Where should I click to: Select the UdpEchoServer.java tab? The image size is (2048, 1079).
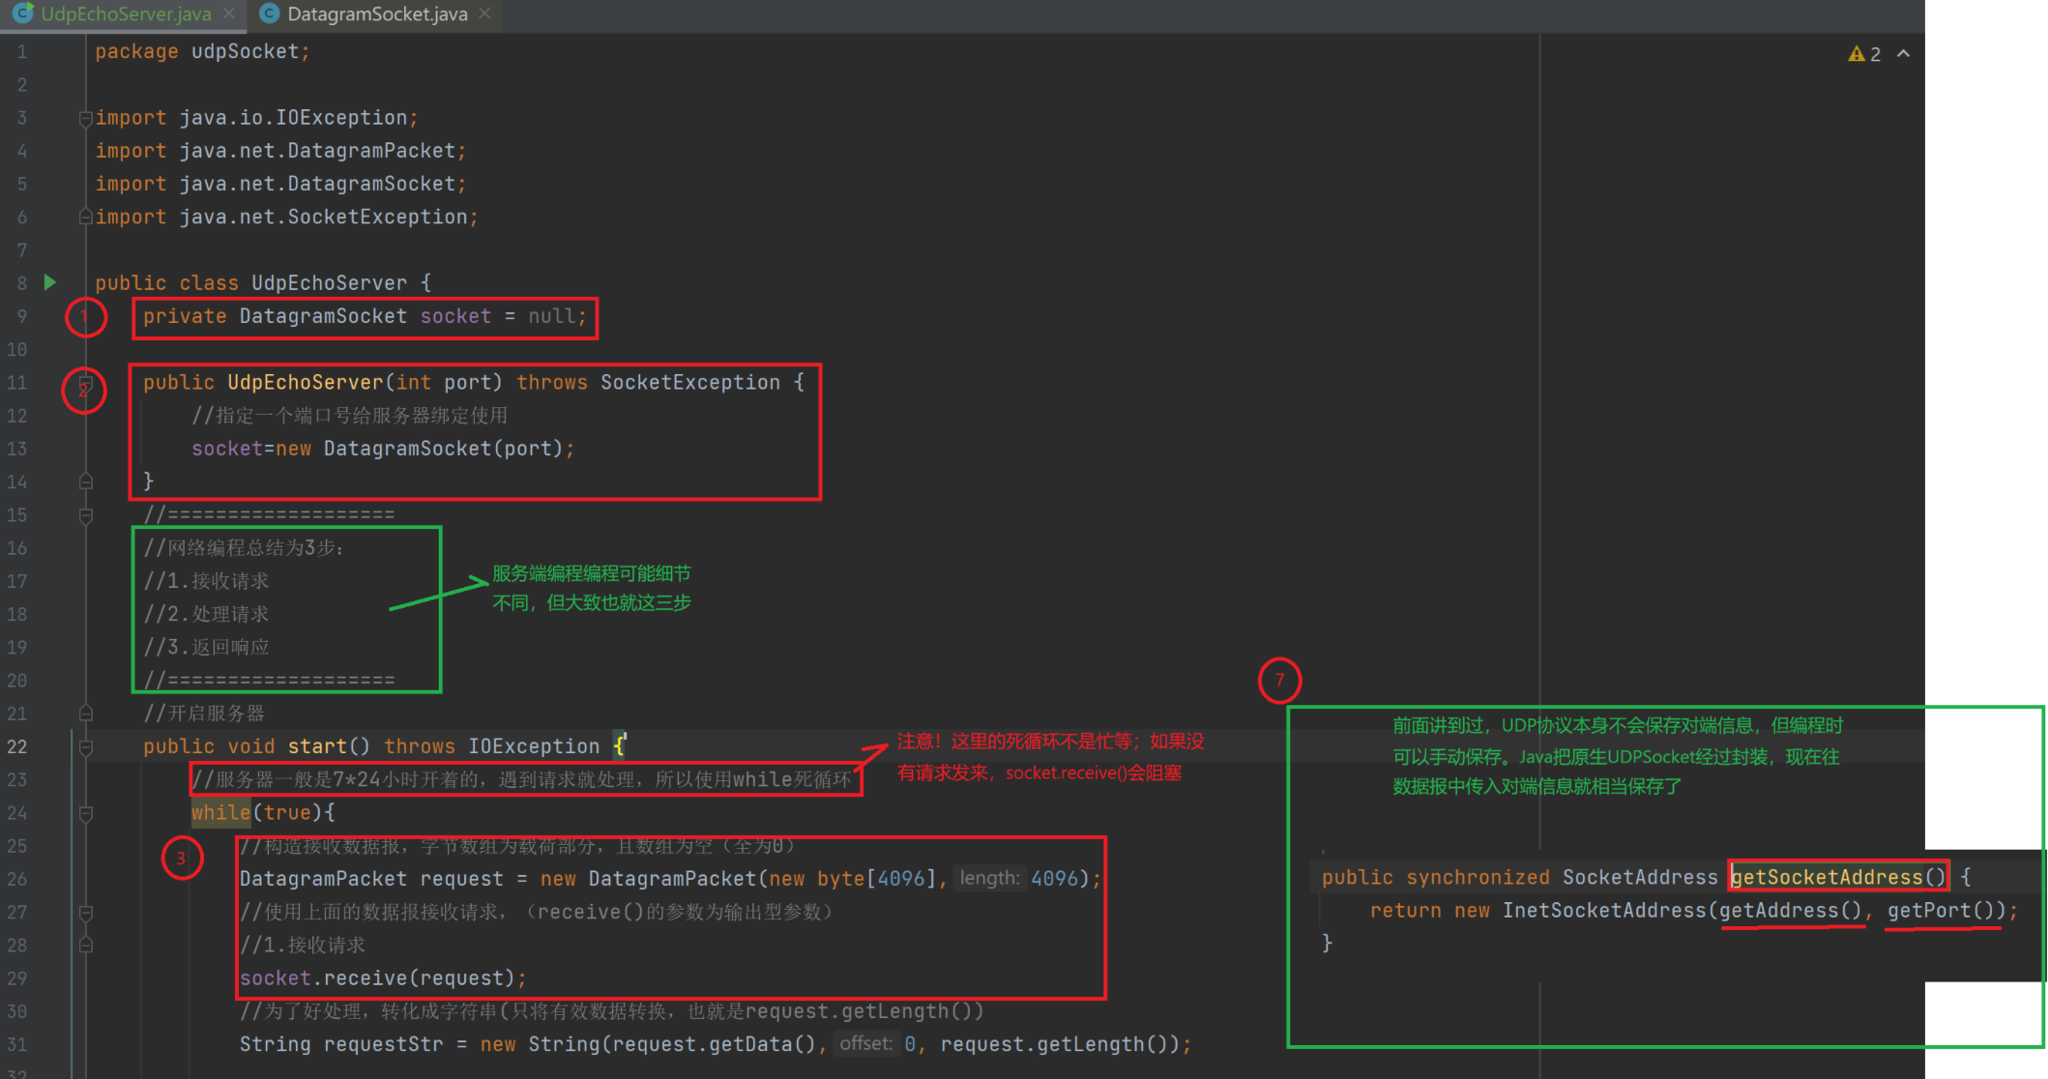pyautogui.click(x=126, y=14)
